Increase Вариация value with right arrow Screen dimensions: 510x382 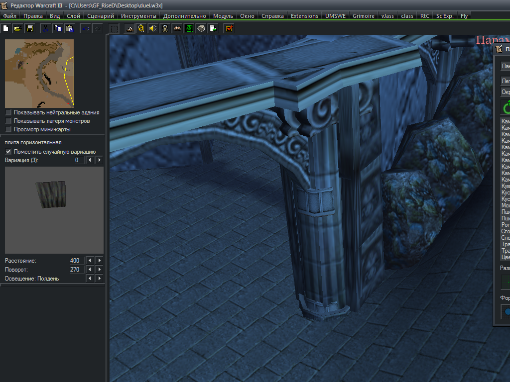100,160
